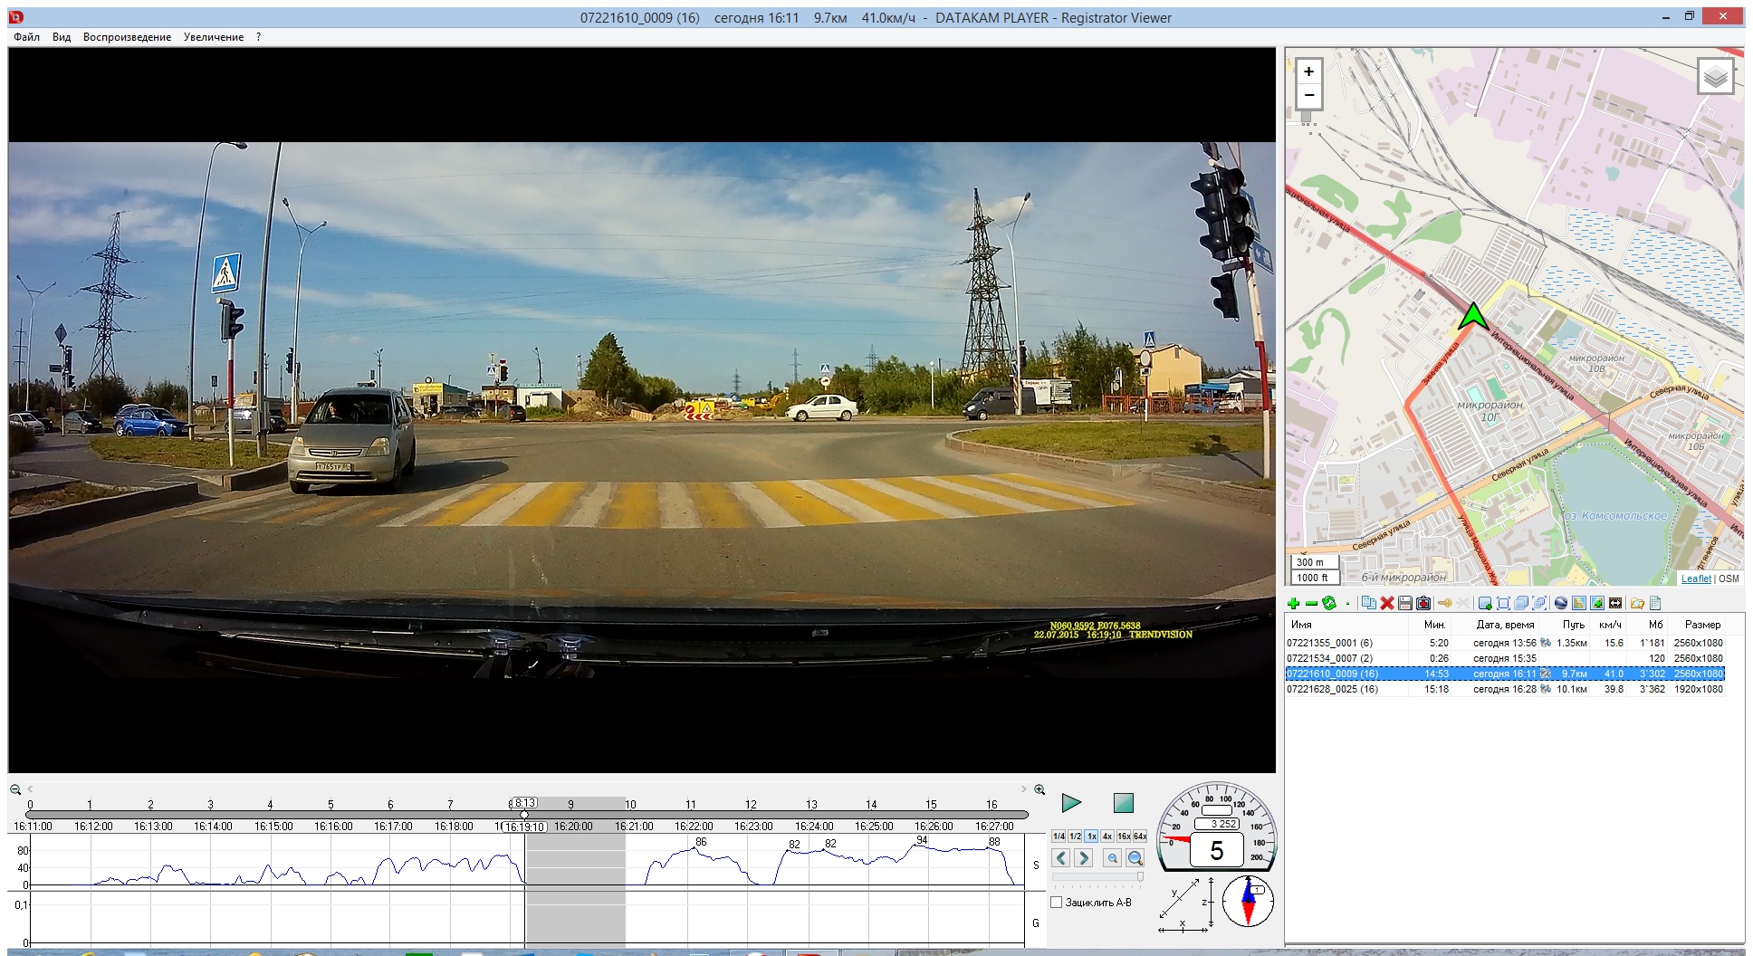Click the green stop square button
Image resolution: width=1753 pixels, height=956 pixels.
point(1123,803)
